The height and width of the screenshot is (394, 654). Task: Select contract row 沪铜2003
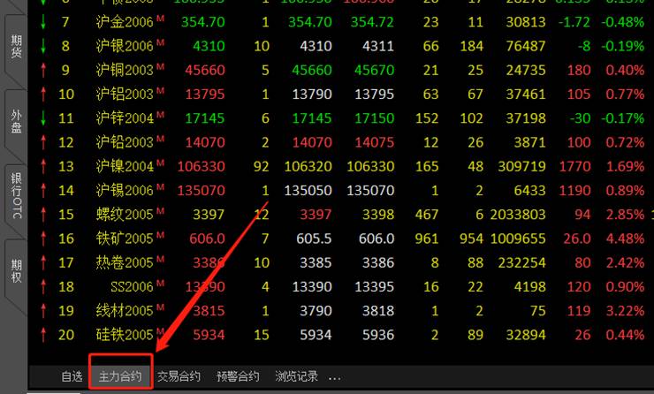[x=341, y=70]
